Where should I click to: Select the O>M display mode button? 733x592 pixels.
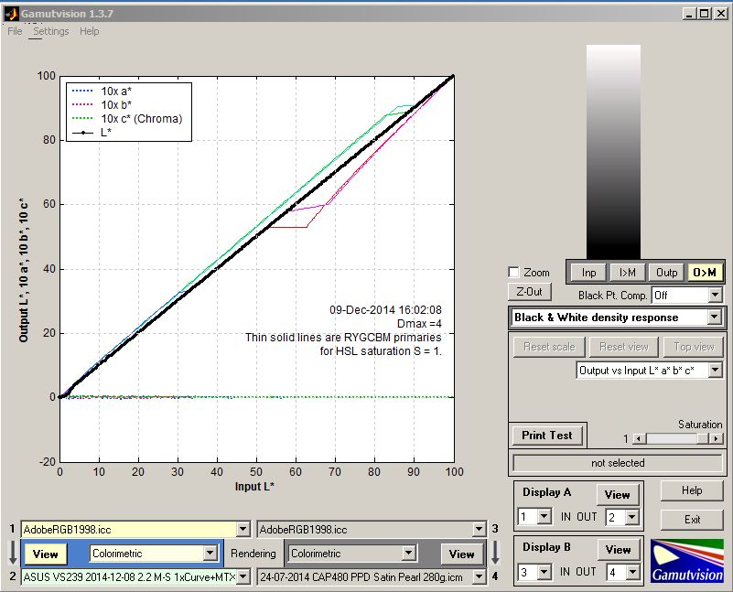[705, 272]
